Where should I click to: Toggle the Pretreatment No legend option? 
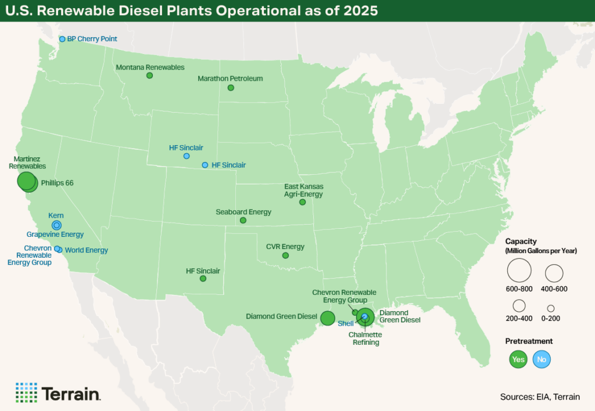pyautogui.click(x=542, y=359)
